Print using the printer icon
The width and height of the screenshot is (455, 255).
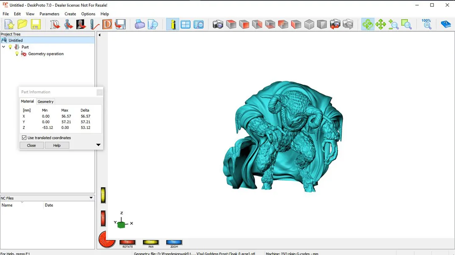click(x=139, y=24)
